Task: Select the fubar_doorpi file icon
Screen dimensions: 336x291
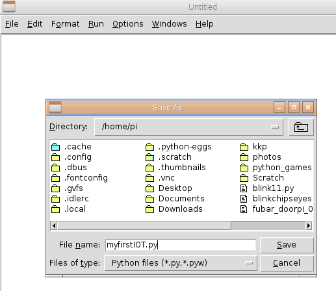Action: (x=244, y=209)
